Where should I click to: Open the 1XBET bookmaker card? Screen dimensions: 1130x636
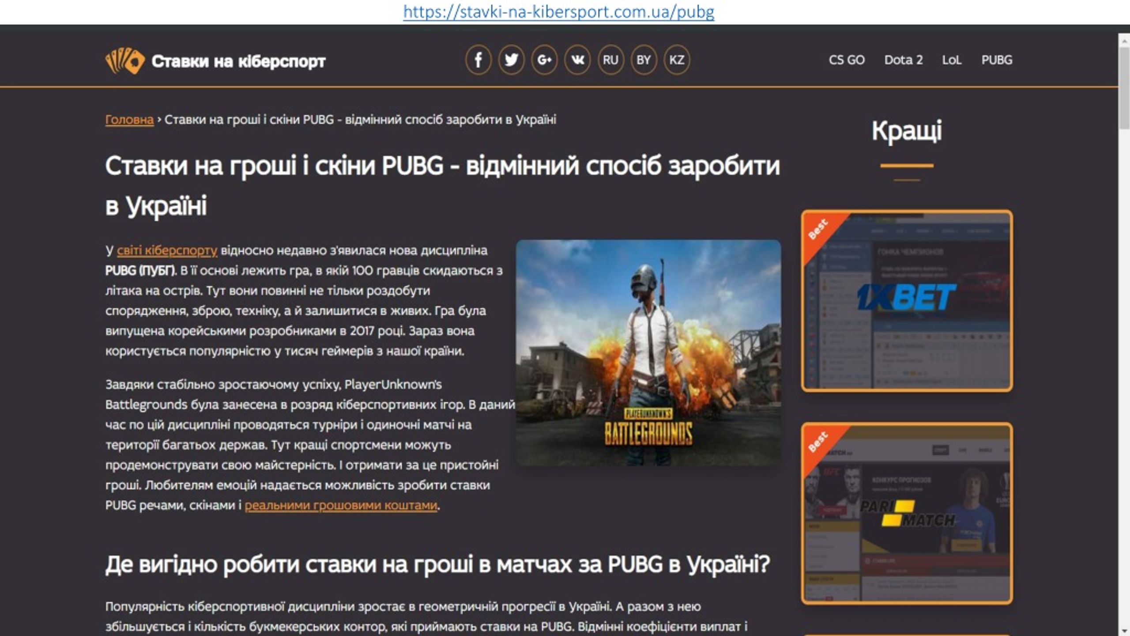907,301
